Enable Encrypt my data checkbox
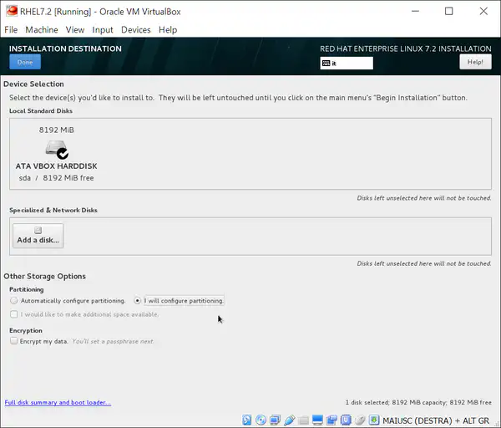The image size is (501, 428). pos(13,341)
